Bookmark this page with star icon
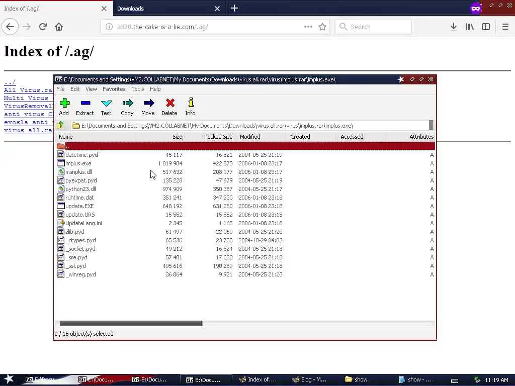 coord(322,27)
